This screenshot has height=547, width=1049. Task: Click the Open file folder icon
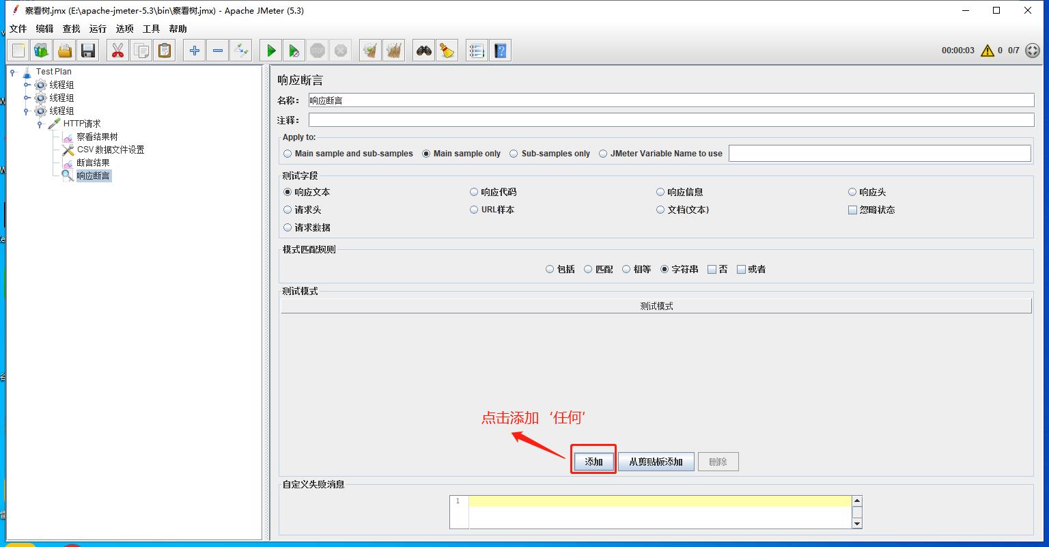point(65,51)
